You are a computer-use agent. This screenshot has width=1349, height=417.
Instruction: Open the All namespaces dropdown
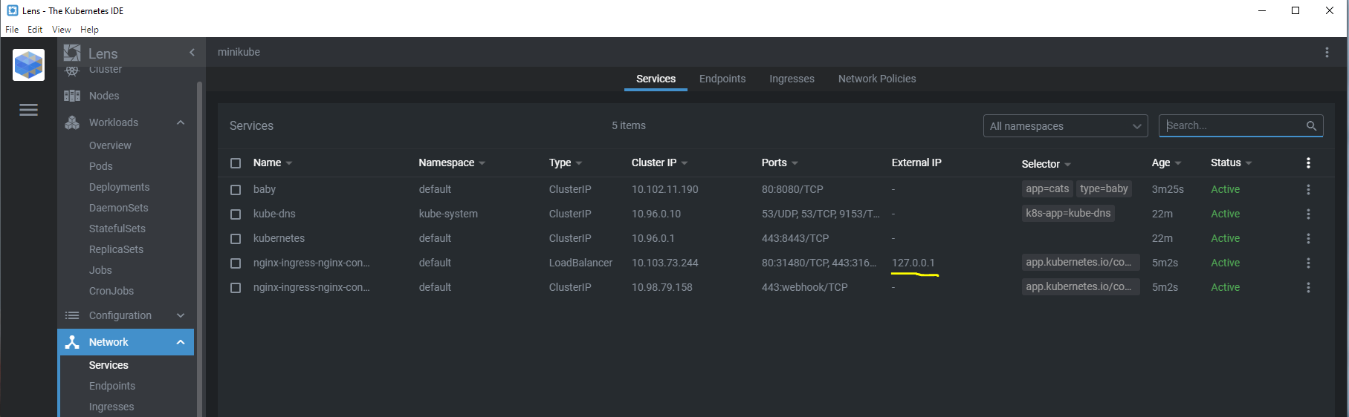(1065, 126)
